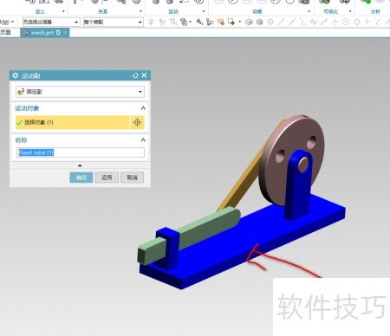Open the 无选择过滤器 selection filter dropdown
The height and width of the screenshot is (336, 390).
click(51, 22)
